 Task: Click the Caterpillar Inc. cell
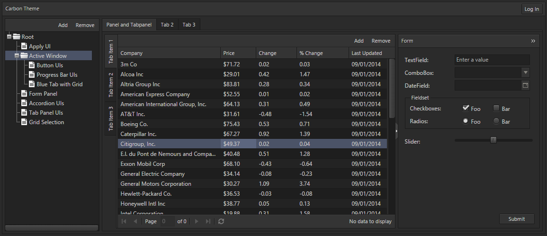coord(169,134)
